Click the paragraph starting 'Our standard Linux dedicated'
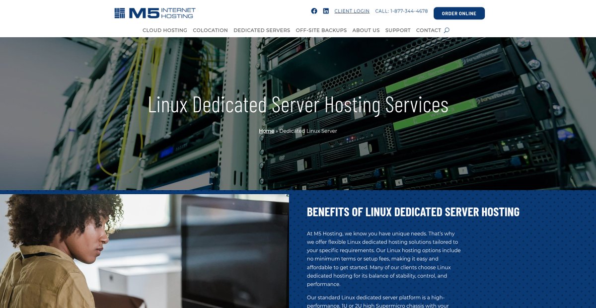Viewport: 596px width, 308px height. 378,302
